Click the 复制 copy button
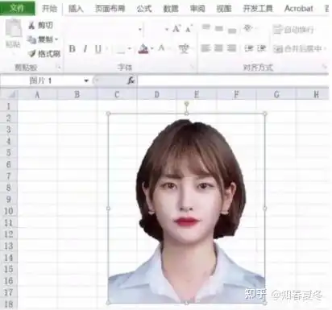Viewport: 332px width, 310px height. 40,39
